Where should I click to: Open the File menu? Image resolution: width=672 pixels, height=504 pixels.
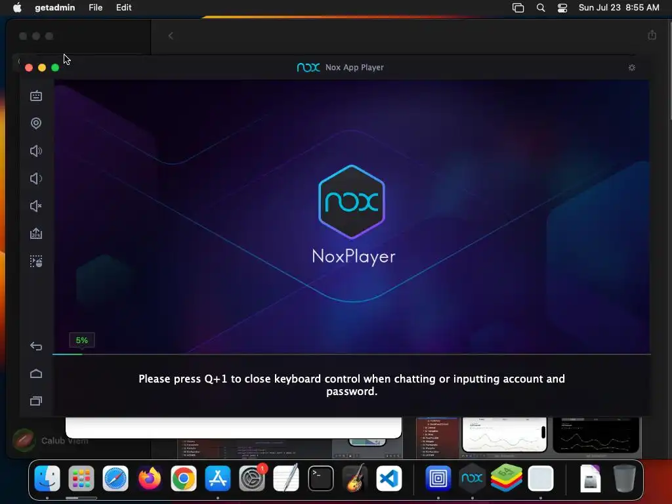pos(96,7)
